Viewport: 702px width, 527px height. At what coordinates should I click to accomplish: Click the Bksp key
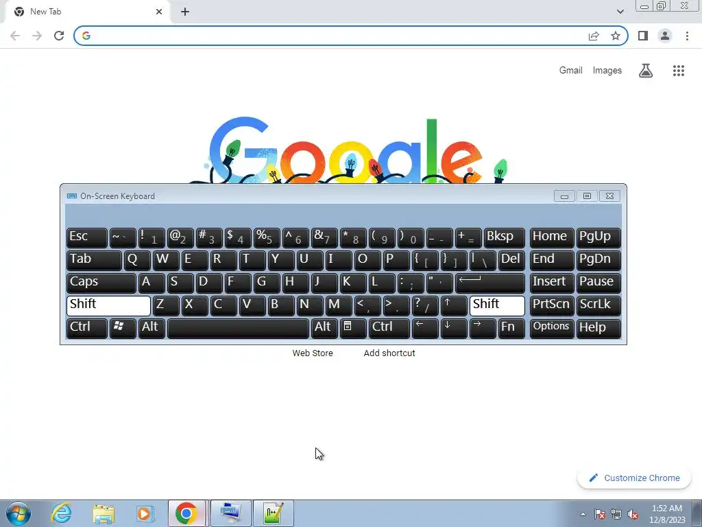(504, 238)
